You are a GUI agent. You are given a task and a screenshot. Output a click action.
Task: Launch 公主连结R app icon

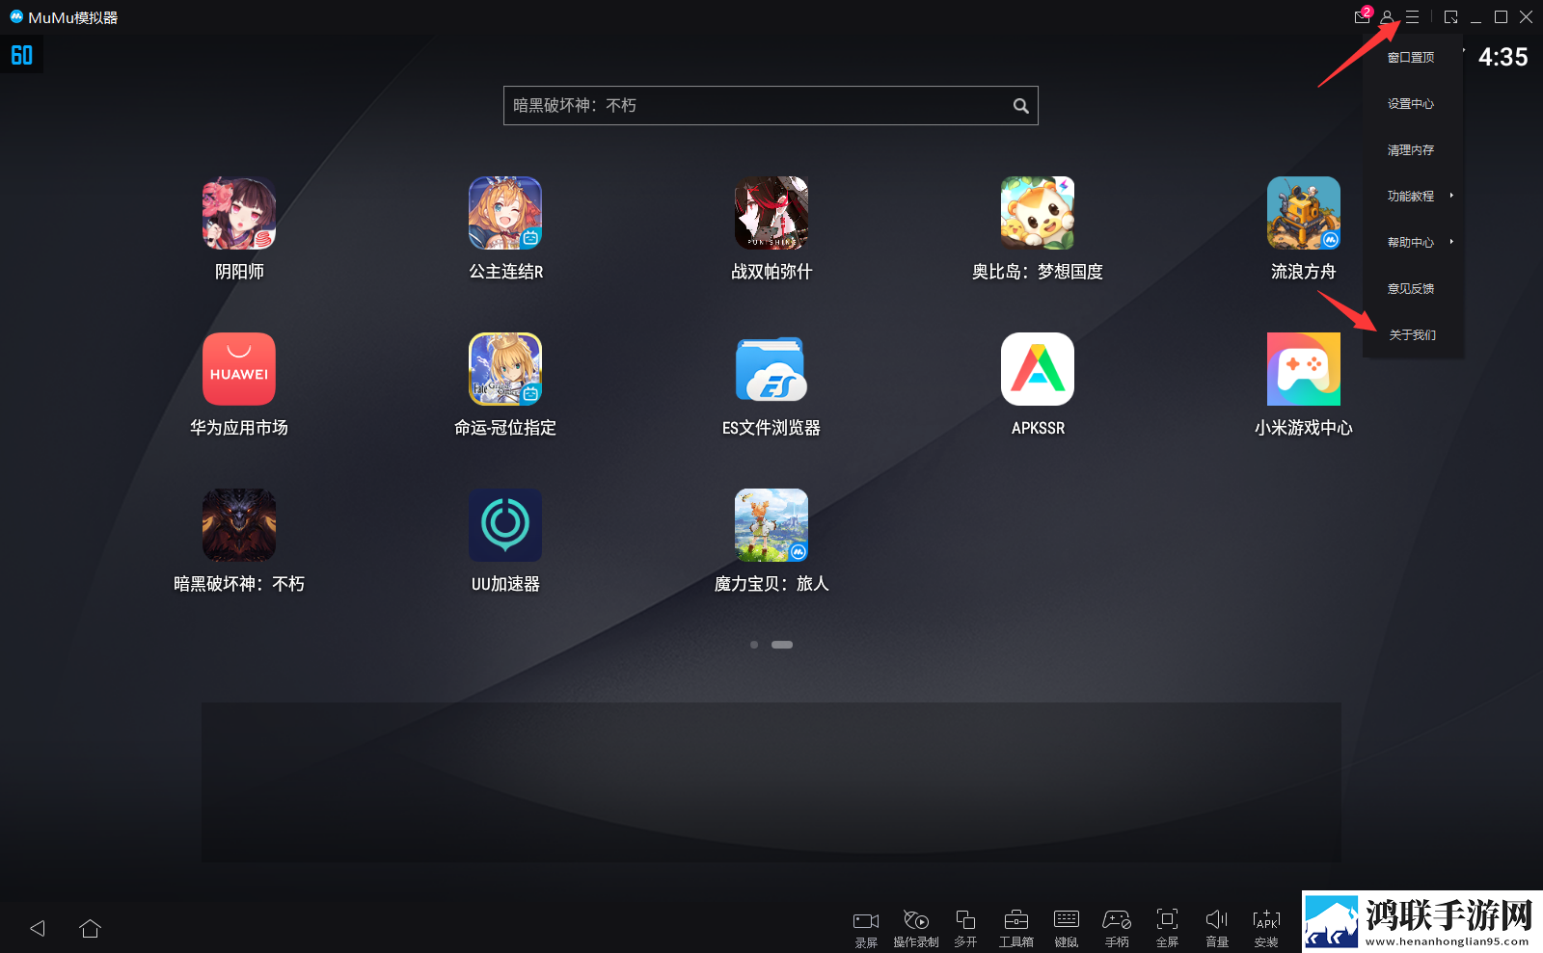pyautogui.click(x=505, y=213)
